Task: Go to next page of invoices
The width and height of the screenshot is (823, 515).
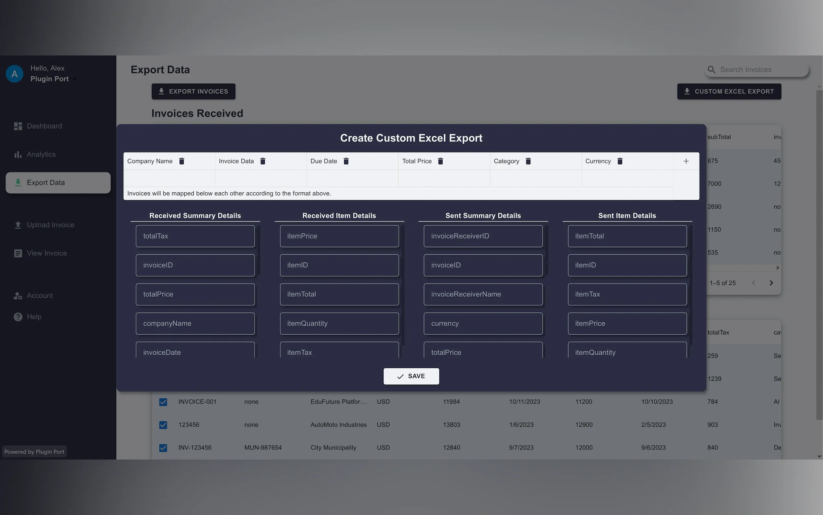Action: (771, 283)
